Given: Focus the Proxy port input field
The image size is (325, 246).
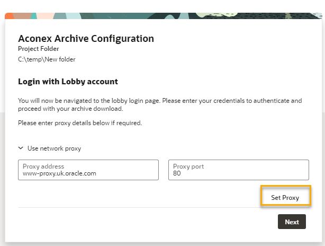Looking at the screenshot, I should coord(239,170).
